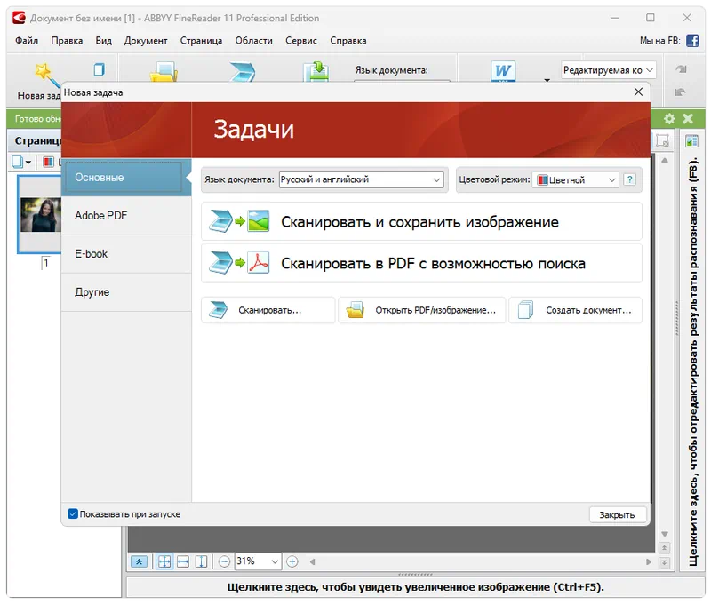Click the 'Создать документ…' button
The width and height of the screenshot is (711, 605).
[575, 310]
